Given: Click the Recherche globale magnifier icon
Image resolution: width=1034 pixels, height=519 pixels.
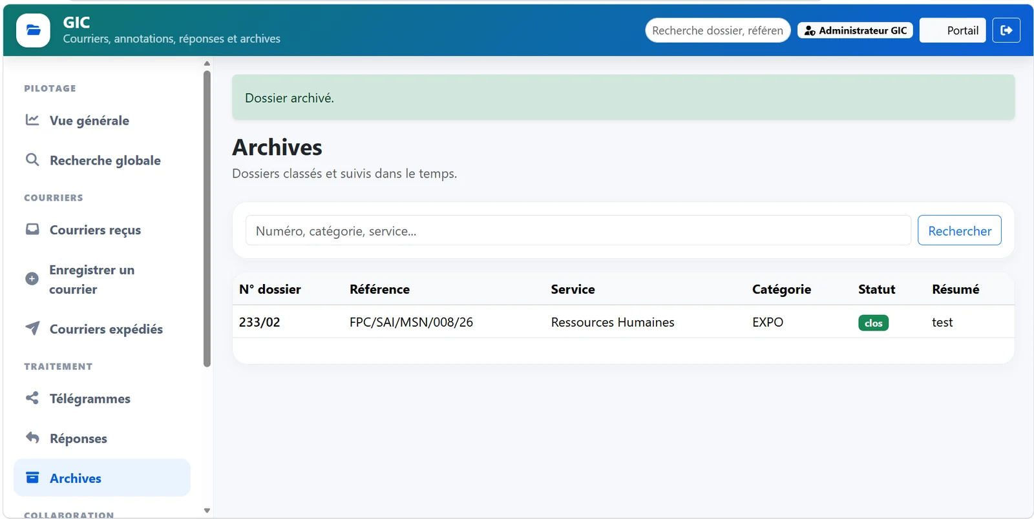Looking at the screenshot, I should tap(32, 159).
